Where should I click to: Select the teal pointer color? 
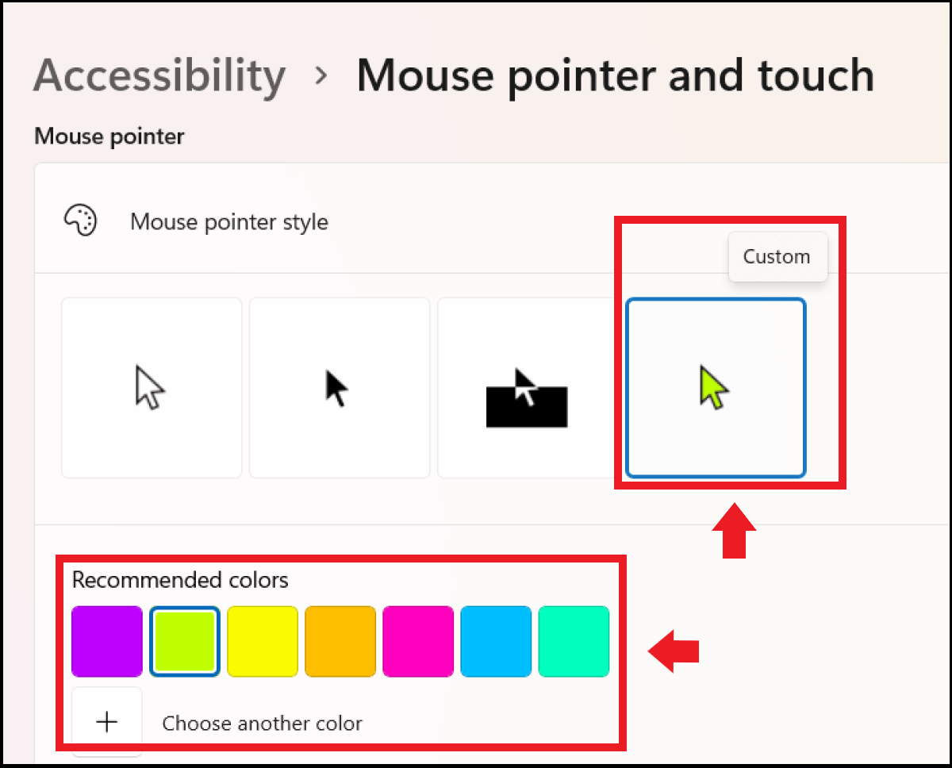coord(573,641)
